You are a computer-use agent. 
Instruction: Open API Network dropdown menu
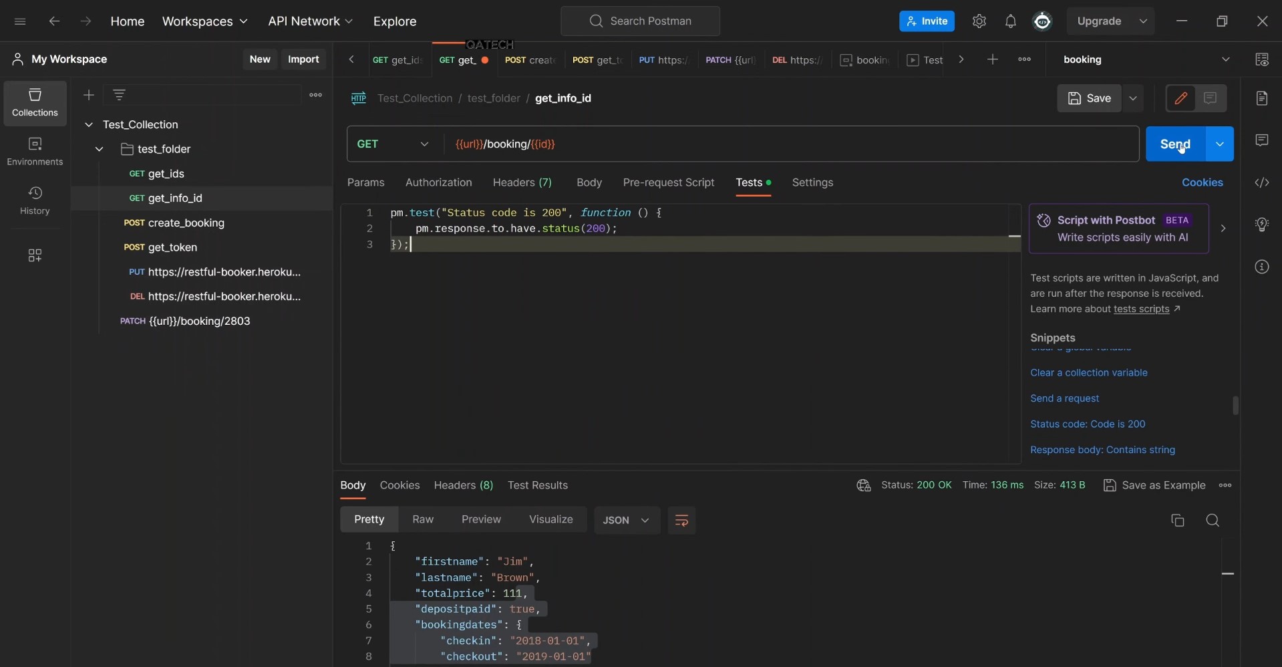(x=310, y=21)
